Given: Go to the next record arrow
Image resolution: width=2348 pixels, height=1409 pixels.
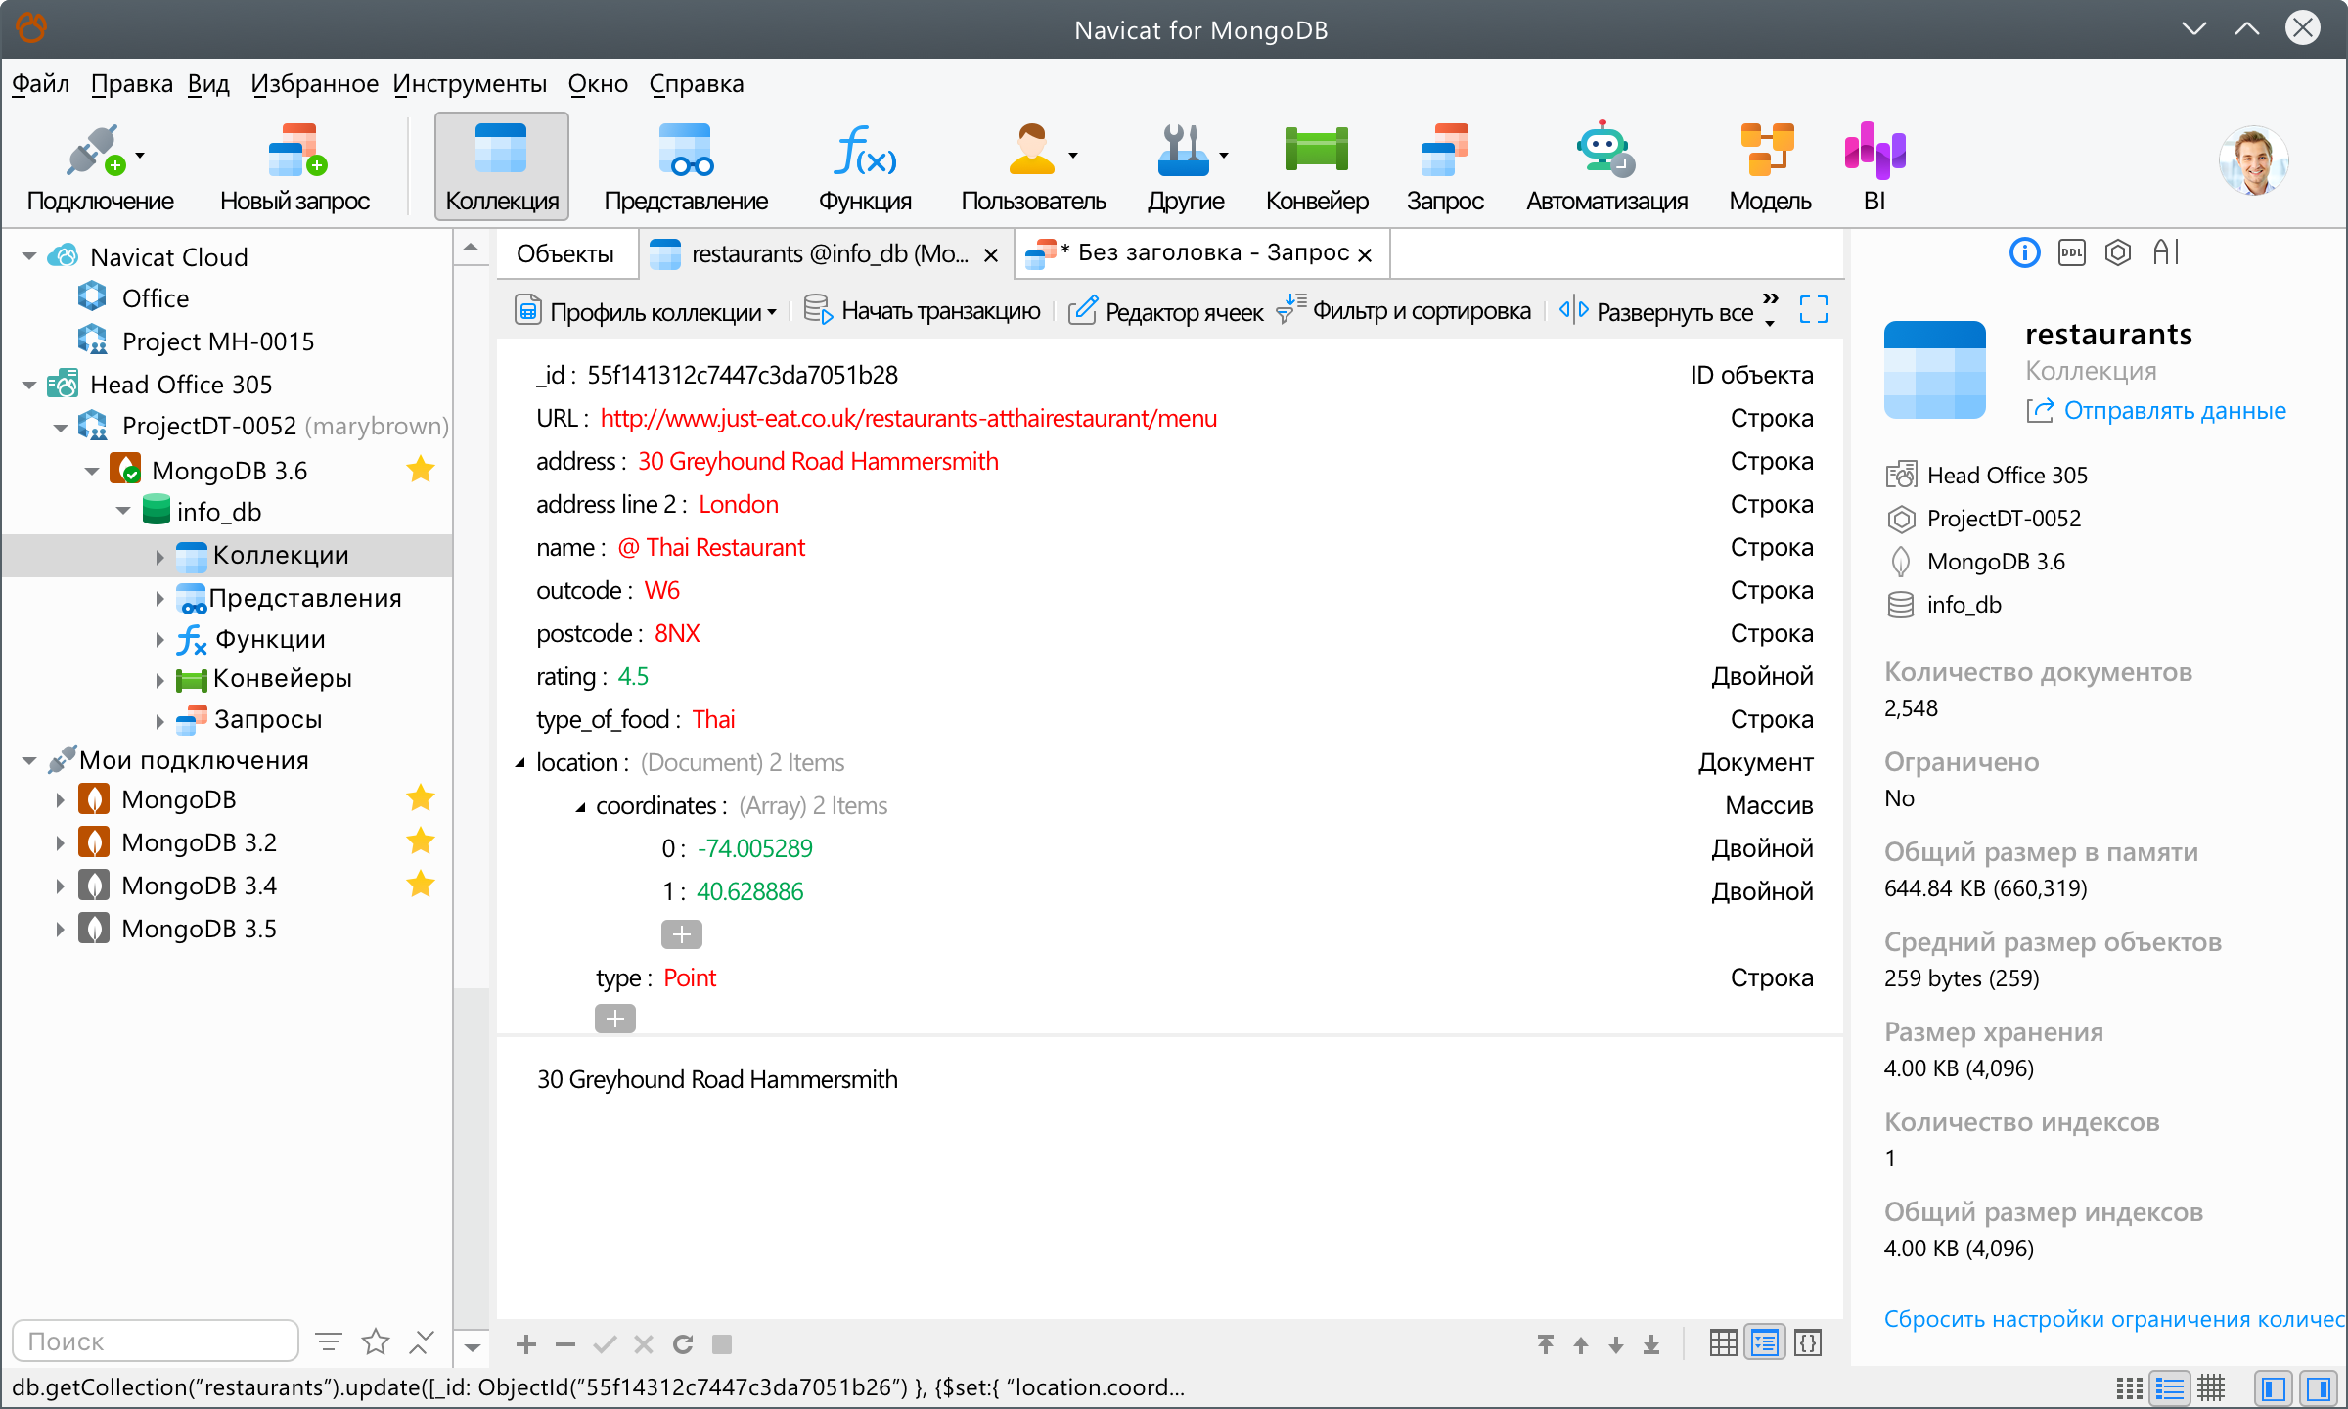Looking at the screenshot, I should [x=1616, y=1344].
